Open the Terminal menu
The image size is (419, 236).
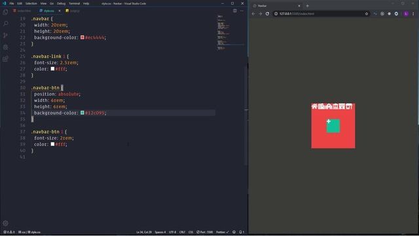(x=74, y=3)
